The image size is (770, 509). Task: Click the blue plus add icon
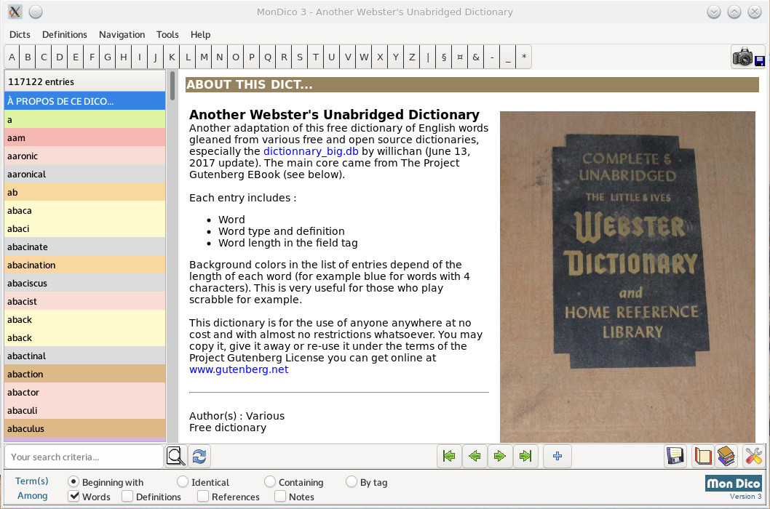pos(557,456)
